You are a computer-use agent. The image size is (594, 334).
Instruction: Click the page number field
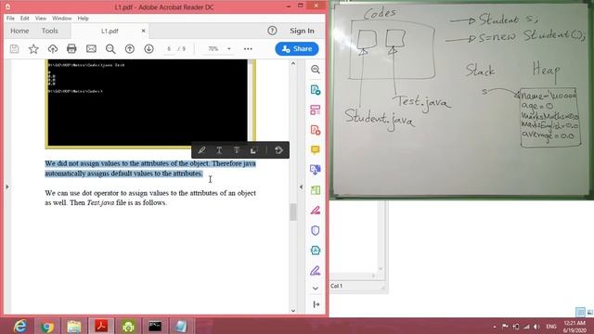click(169, 49)
